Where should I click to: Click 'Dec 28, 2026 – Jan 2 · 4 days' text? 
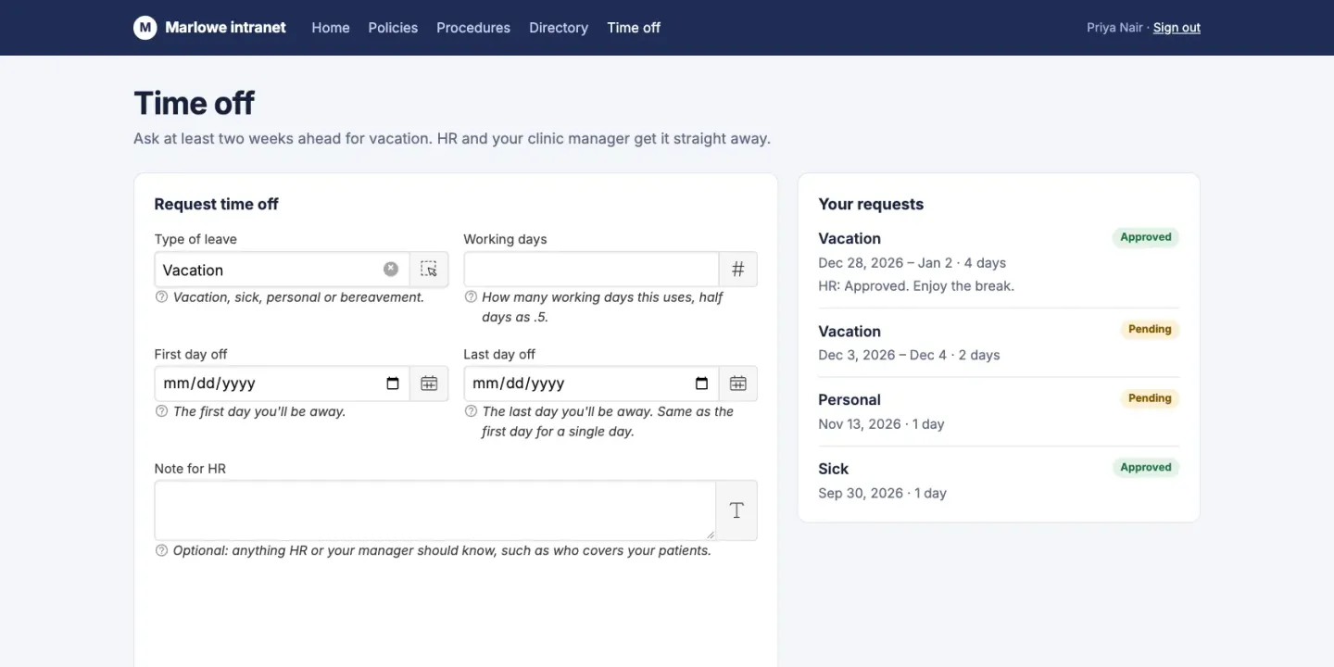tap(912, 263)
